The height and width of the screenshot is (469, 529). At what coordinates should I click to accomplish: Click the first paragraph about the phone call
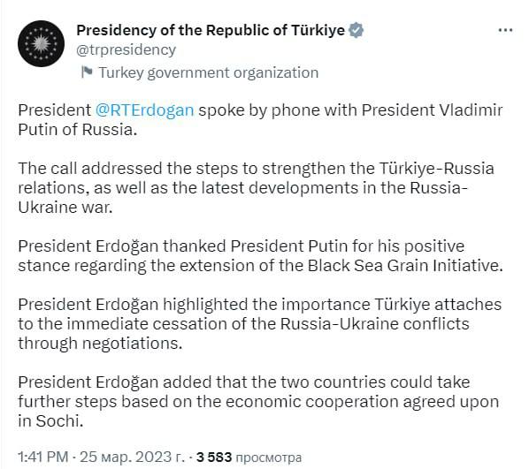point(260,120)
